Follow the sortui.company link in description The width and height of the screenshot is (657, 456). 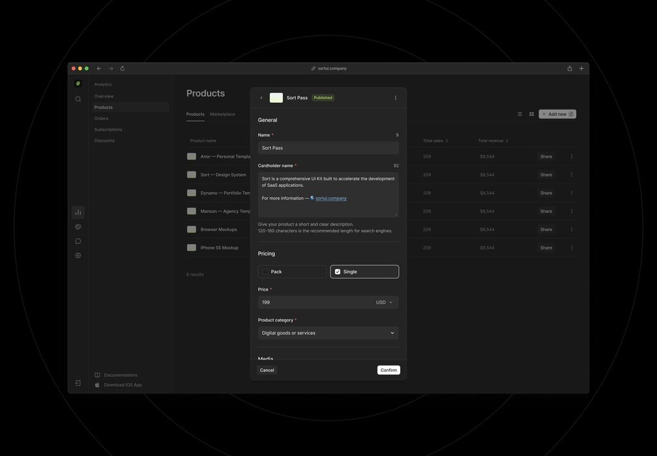331,198
